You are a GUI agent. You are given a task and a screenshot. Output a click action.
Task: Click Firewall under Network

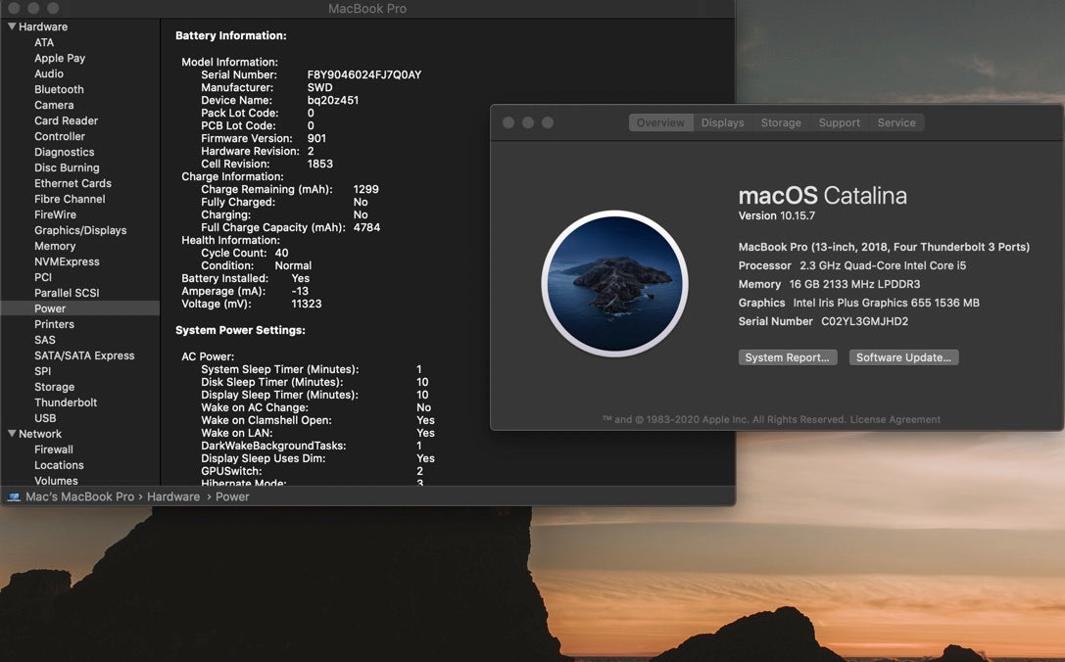click(x=54, y=449)
